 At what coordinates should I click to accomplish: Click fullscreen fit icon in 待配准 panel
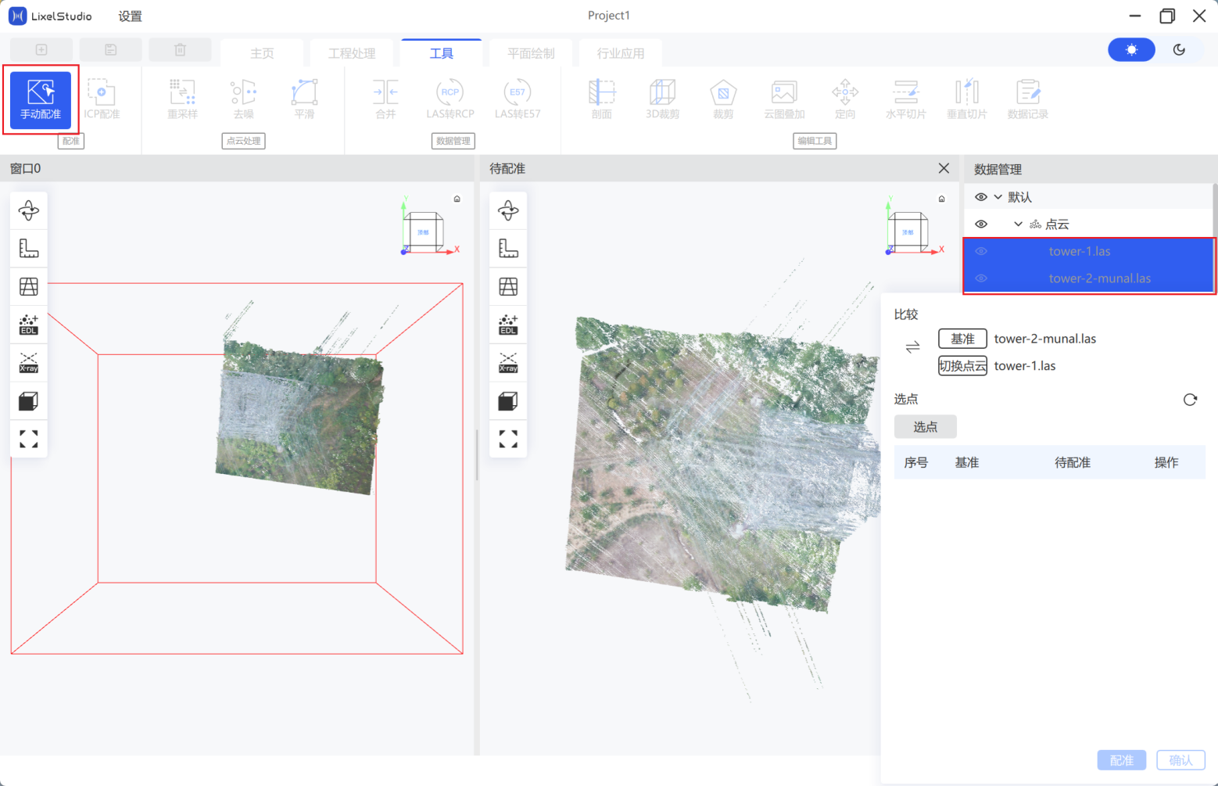(x=508, y=439)
